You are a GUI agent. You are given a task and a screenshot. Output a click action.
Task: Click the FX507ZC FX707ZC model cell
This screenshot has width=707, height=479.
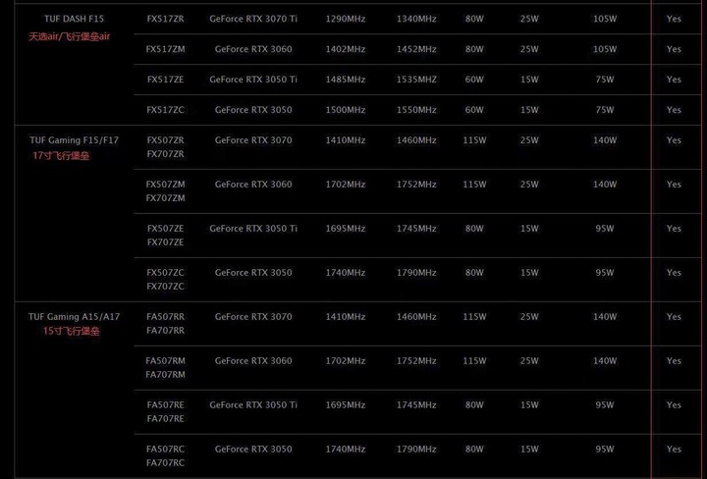click(166, 280)
